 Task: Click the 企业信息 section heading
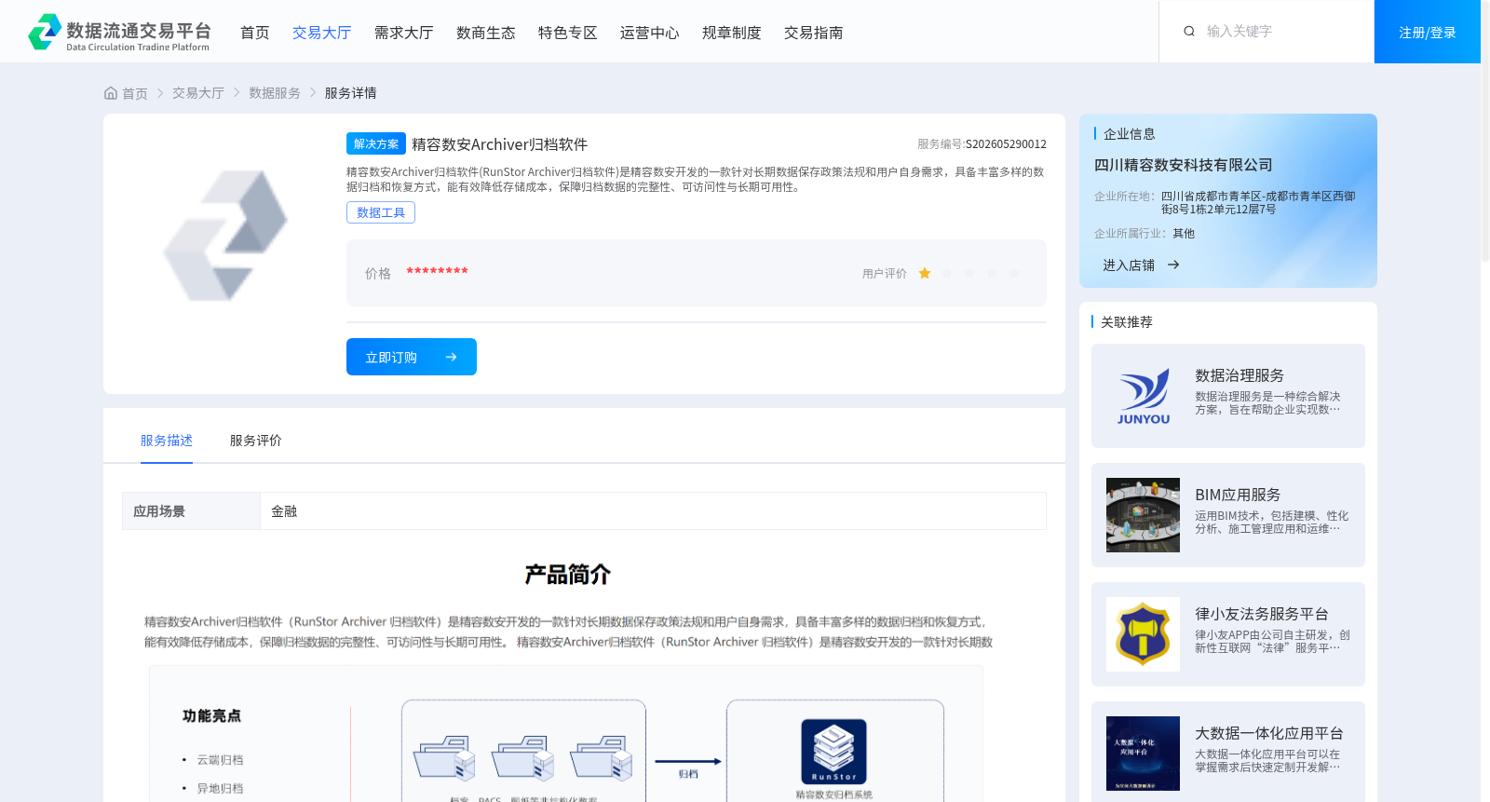click(x=1130, y=134)
